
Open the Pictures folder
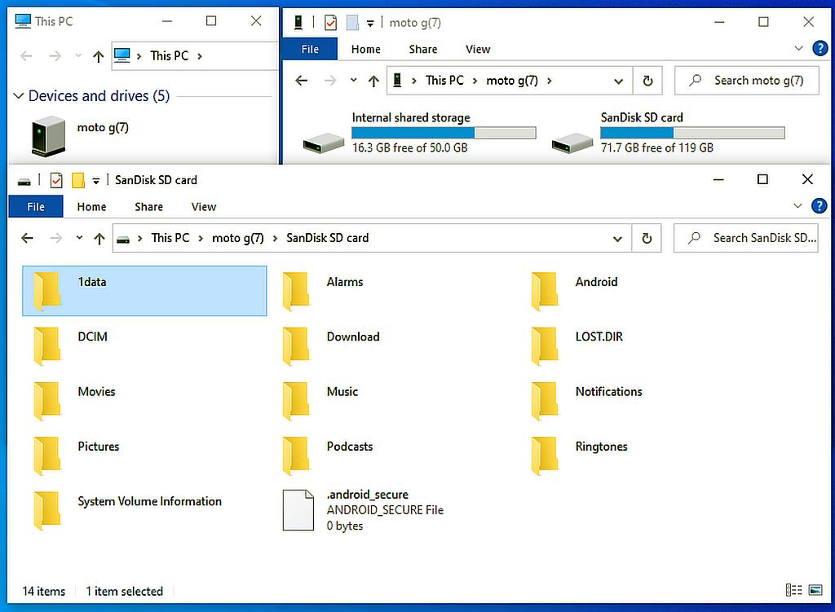[x=76, y=455]
